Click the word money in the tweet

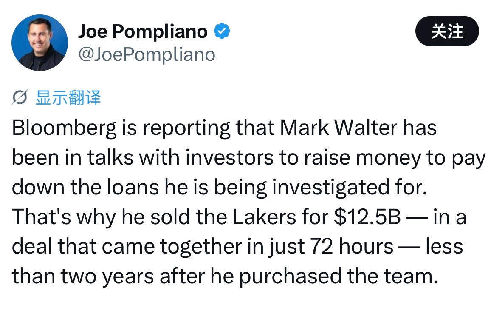388,158
